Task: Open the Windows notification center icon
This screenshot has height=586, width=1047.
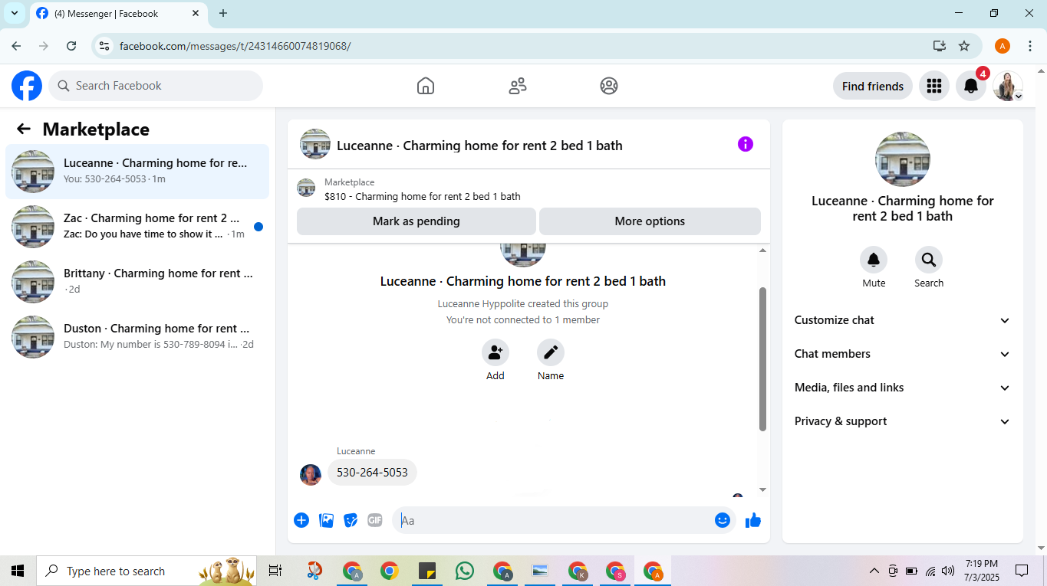Action: point(1022,571)
